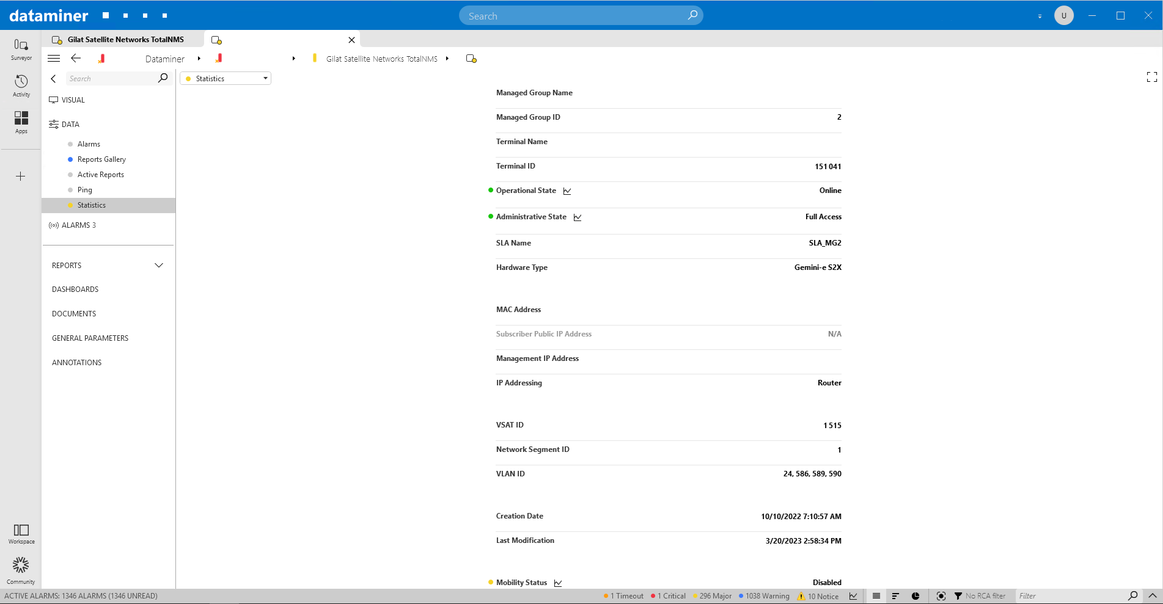Screen dimensions: 1163x604
Task: Select the Reports Gallery page
Action: [x=101, y=159]
